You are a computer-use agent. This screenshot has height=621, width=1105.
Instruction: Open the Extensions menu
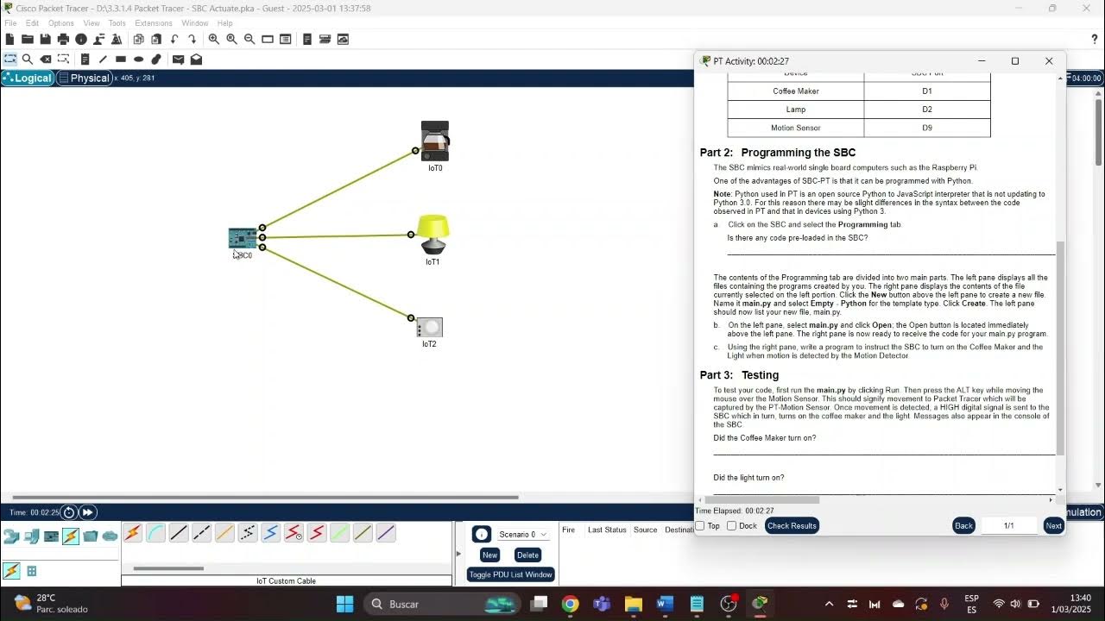[153, 23]
